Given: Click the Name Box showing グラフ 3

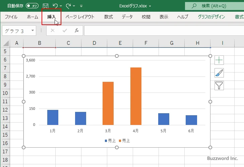Looking at the screenshot, I should pos(16,31).
